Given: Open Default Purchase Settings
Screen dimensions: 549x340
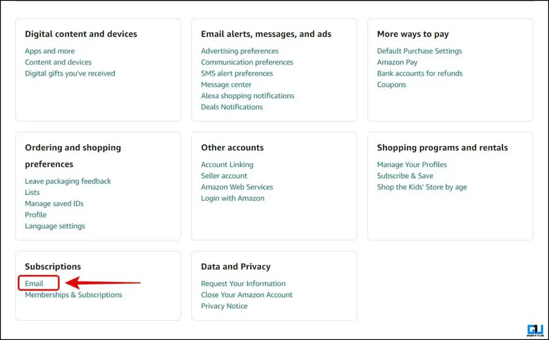Looking at the screenshot, I should 419,51.
